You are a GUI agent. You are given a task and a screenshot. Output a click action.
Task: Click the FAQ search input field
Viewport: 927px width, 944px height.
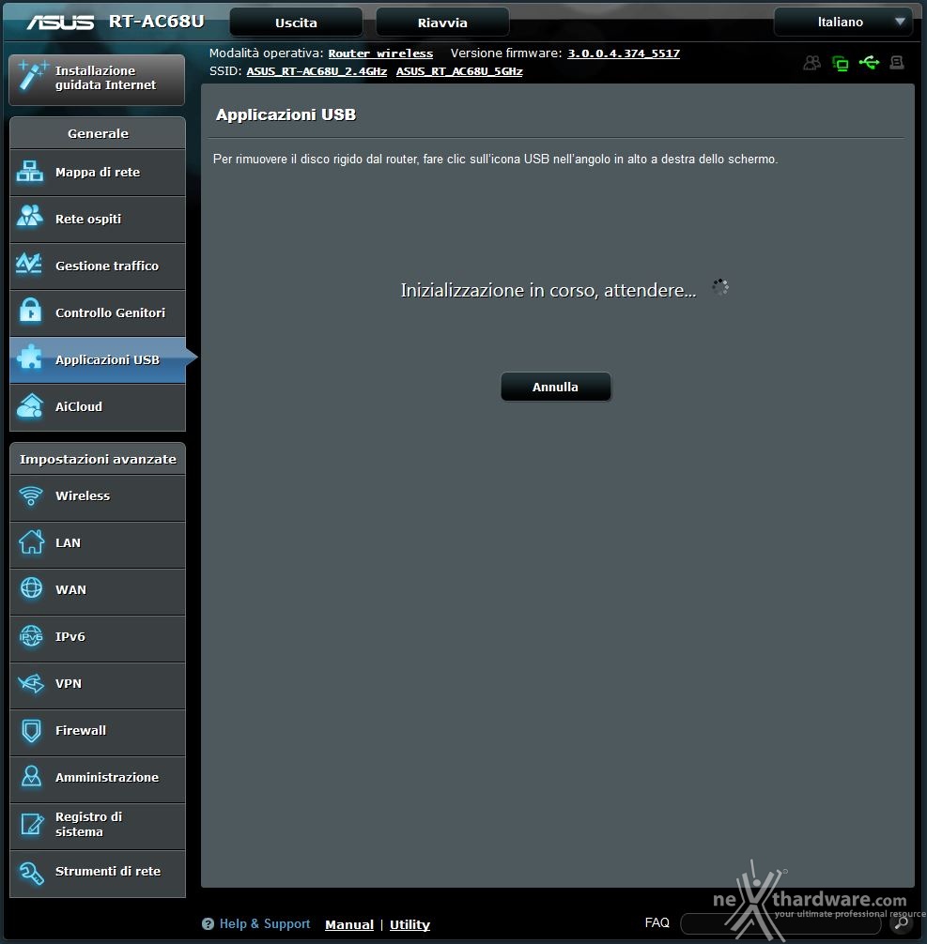[x=780, y=923]
